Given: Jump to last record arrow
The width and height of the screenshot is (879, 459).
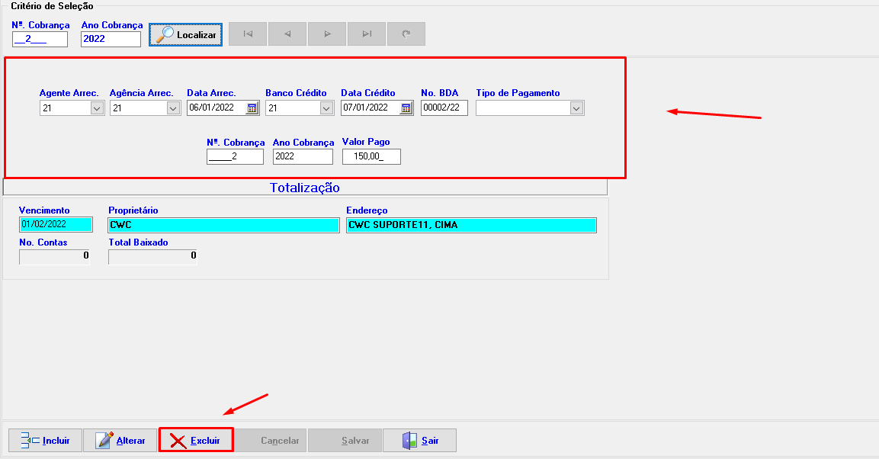Looking at the screenshot, I should point(367,34).
